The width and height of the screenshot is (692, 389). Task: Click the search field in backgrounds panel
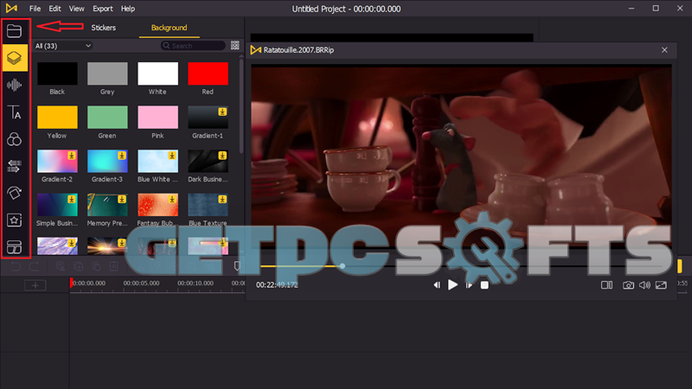[193, 46]
